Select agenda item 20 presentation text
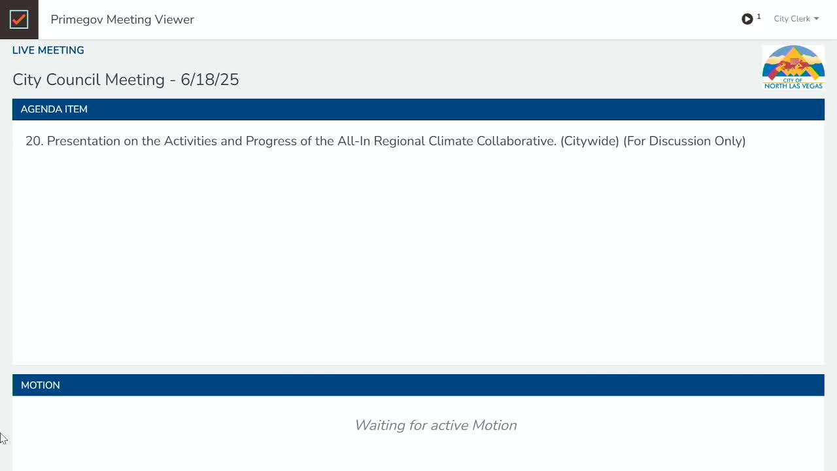837x471 pixels. 385,141
